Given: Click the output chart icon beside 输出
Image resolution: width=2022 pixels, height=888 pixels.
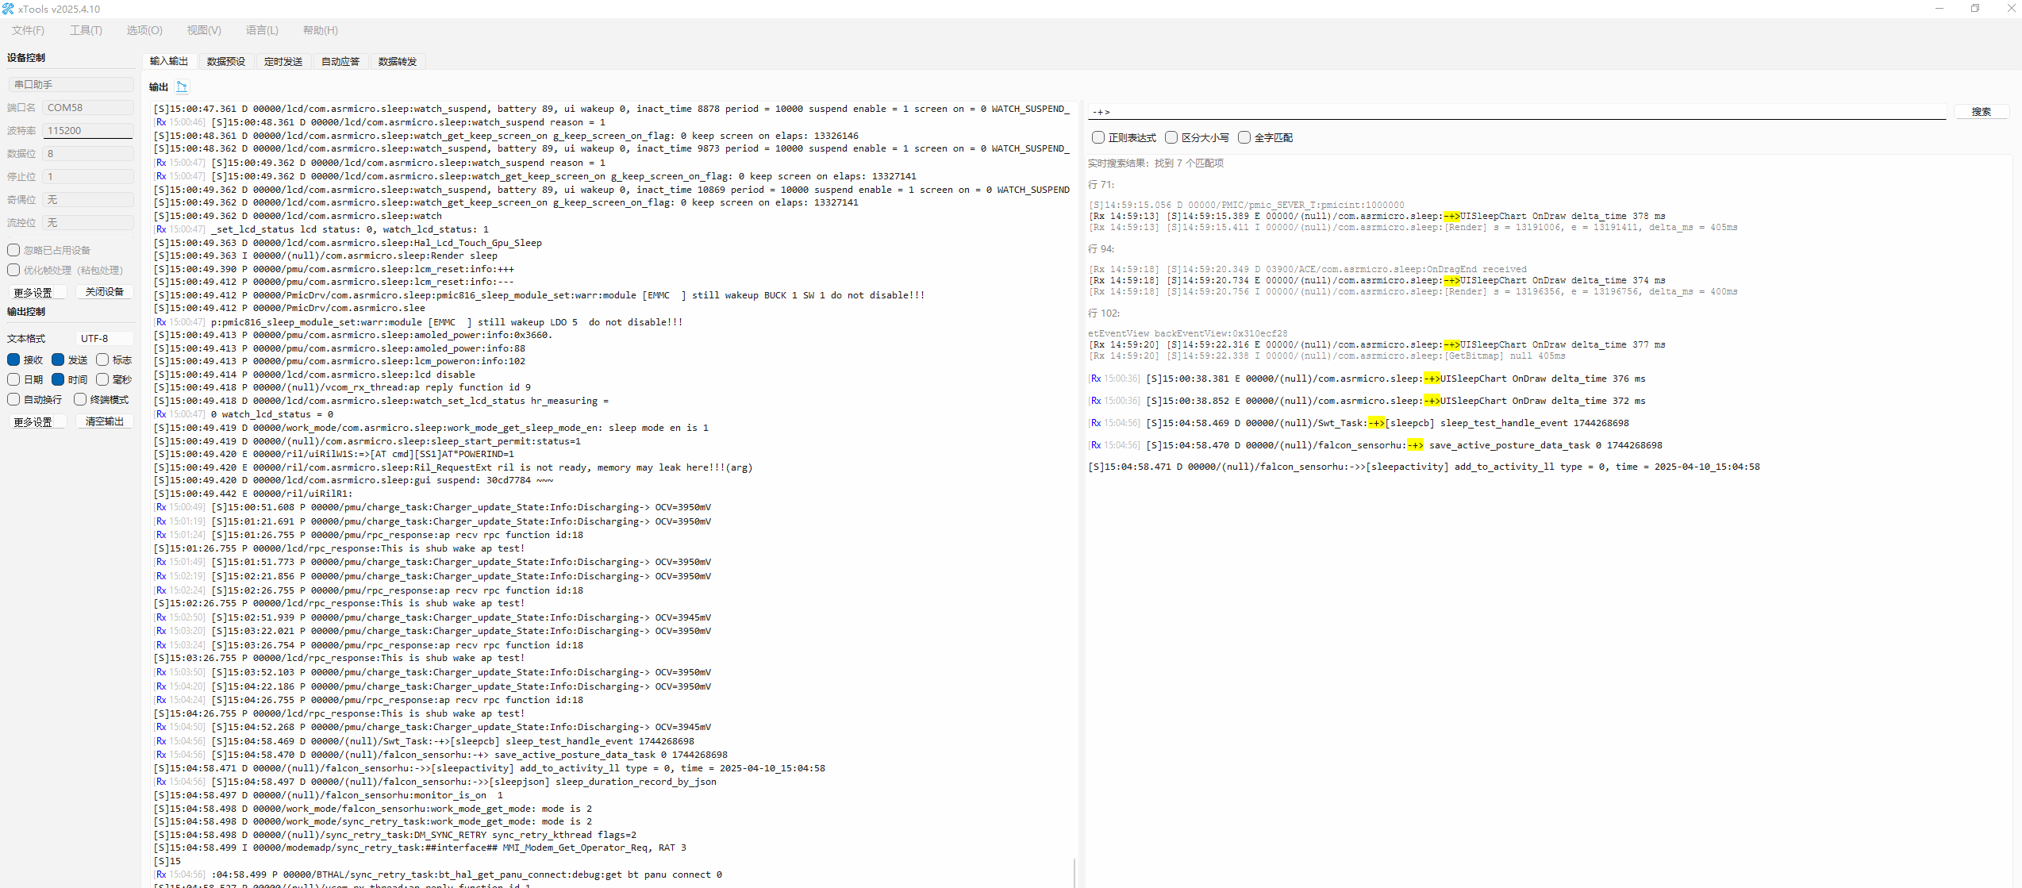Looking at the screenshot, I should (182, 86).
